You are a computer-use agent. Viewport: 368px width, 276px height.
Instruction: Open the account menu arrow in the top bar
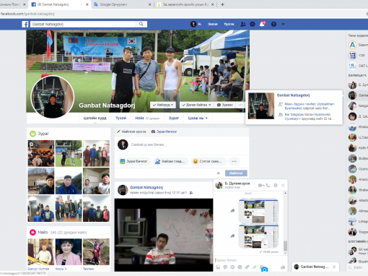click(x=283, y=24)
